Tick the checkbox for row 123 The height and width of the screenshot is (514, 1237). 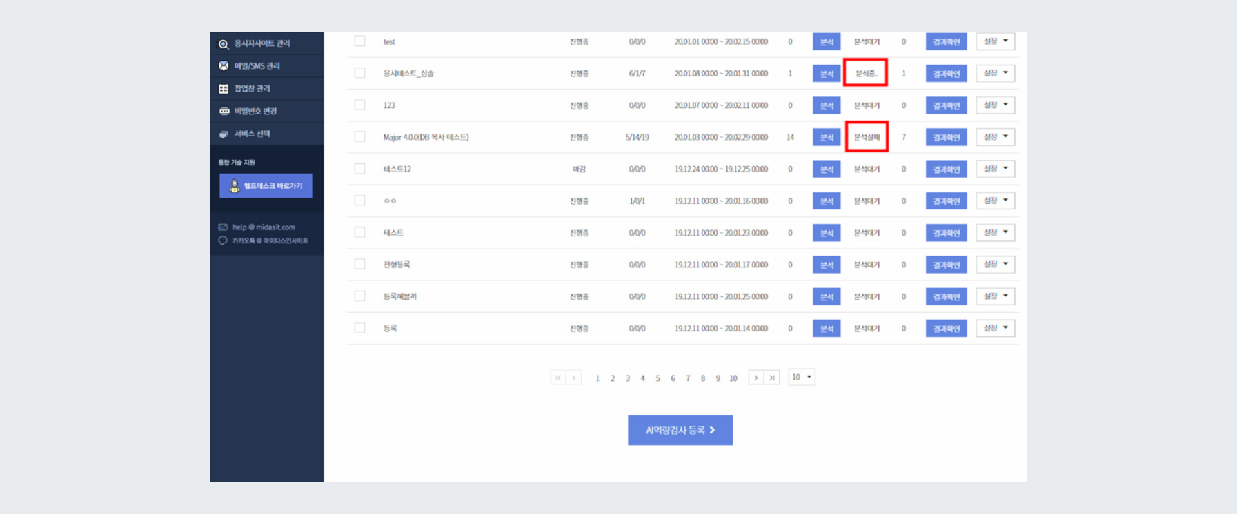(359, 105)
